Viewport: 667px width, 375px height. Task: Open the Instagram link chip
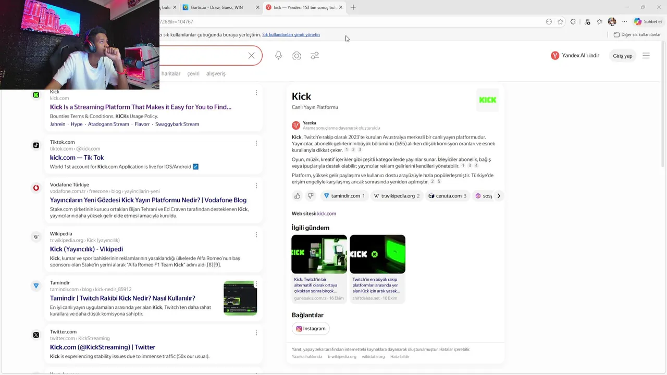click(x=311, y=329)
